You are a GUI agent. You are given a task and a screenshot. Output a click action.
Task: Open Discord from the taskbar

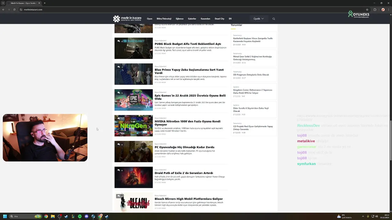click(x=86, y=216)
